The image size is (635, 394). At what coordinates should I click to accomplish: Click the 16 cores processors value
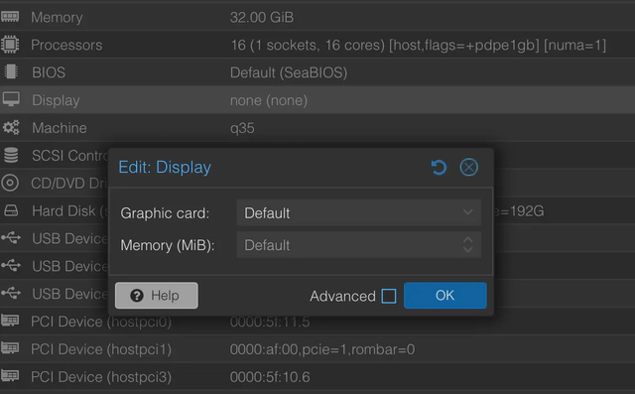click(x=418, y=45)
